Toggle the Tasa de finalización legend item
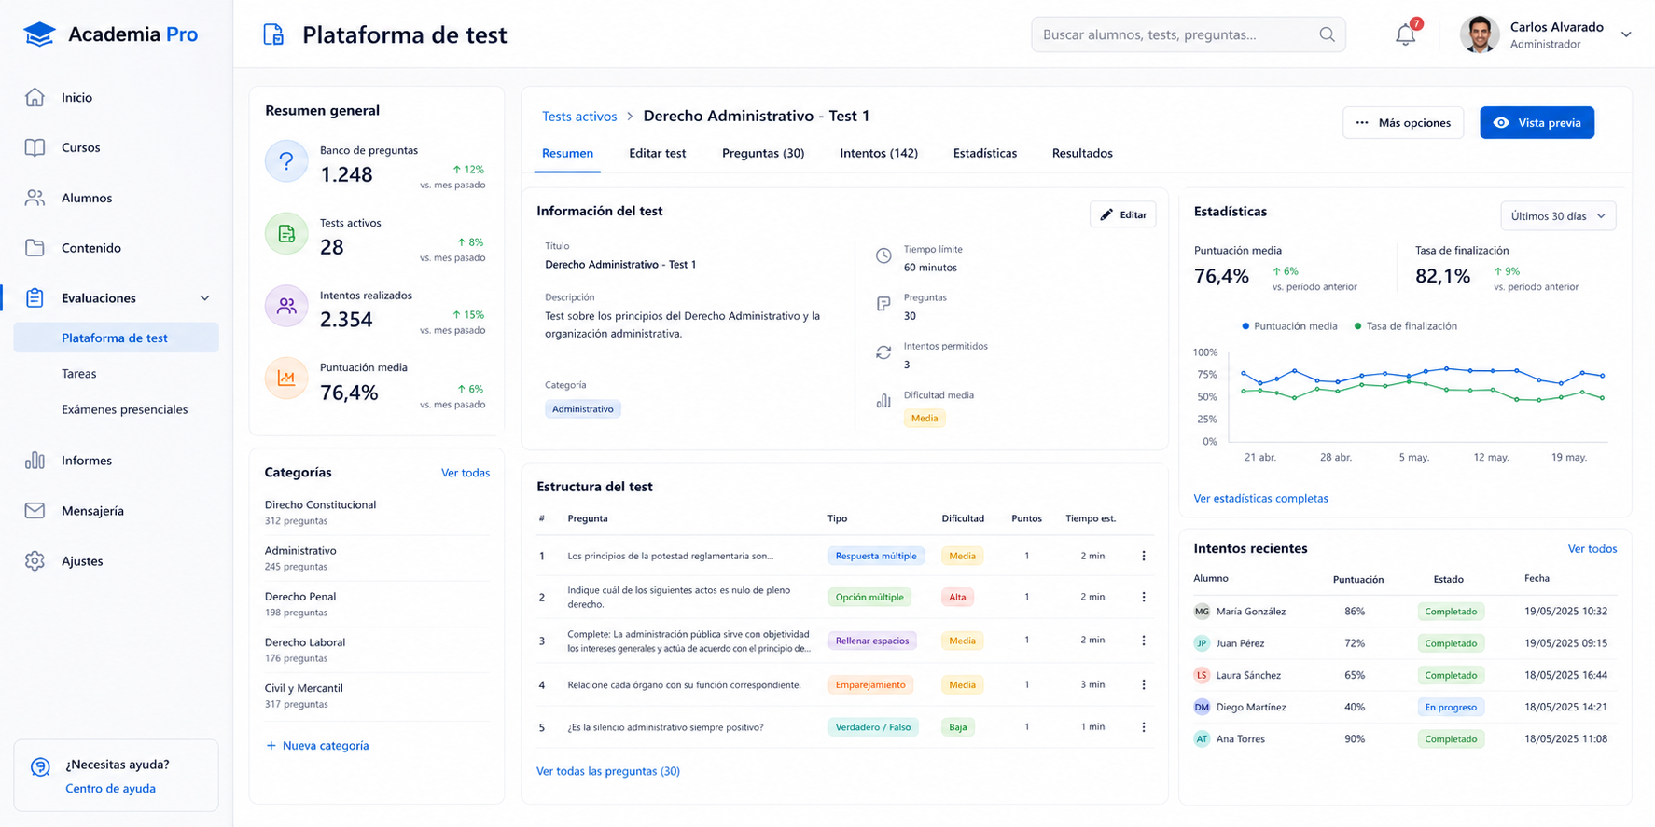The height and width of the screenshot is (827, 1655). tap(1405, 326)
